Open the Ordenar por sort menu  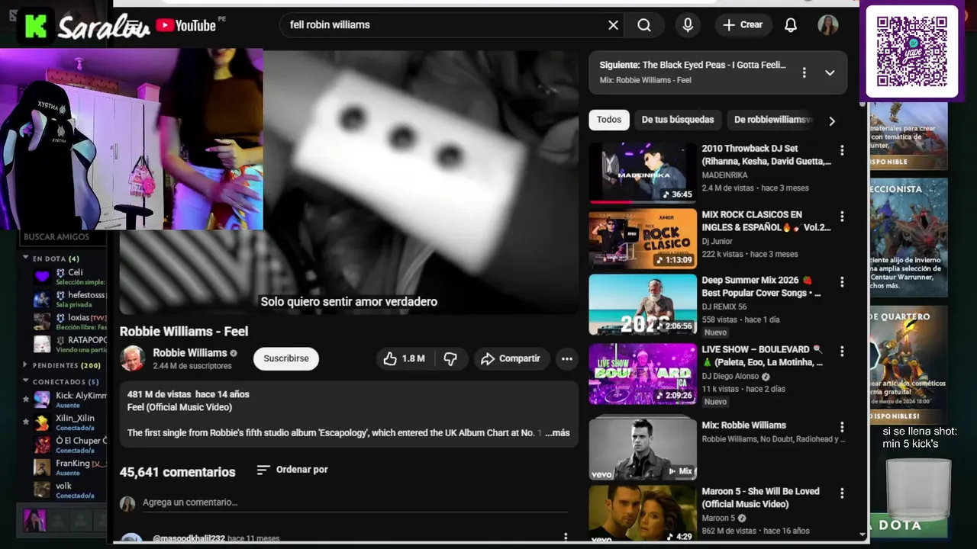292,470
